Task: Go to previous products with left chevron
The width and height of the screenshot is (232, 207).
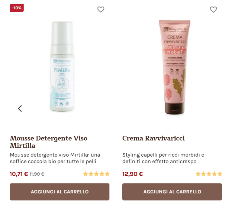Action: coord(20,109)
